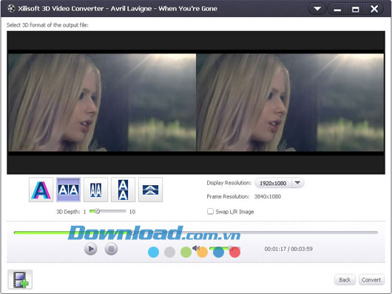Adjust the volume slider
The image size is (392, 294).
[x=225, y=248]
